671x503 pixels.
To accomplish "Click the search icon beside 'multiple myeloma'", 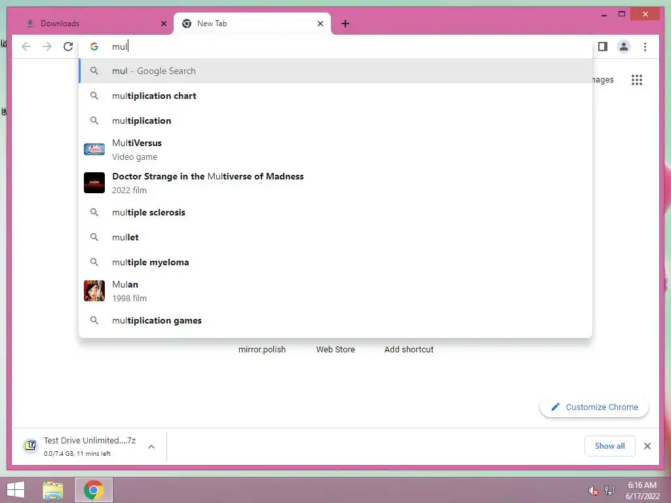I will 94,262.
